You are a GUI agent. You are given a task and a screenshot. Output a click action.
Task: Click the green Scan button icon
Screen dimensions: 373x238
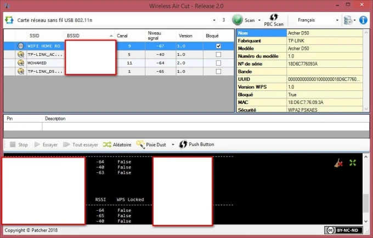238,20
